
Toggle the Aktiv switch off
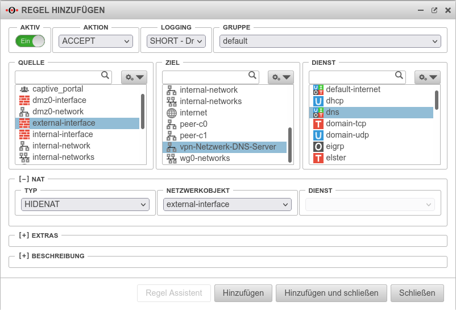coord(30,41)
